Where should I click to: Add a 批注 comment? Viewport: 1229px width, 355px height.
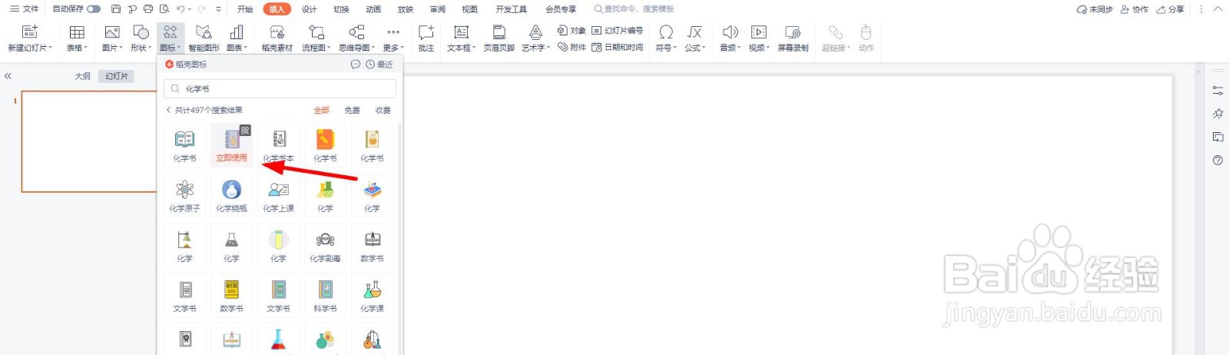coord(426,38)
